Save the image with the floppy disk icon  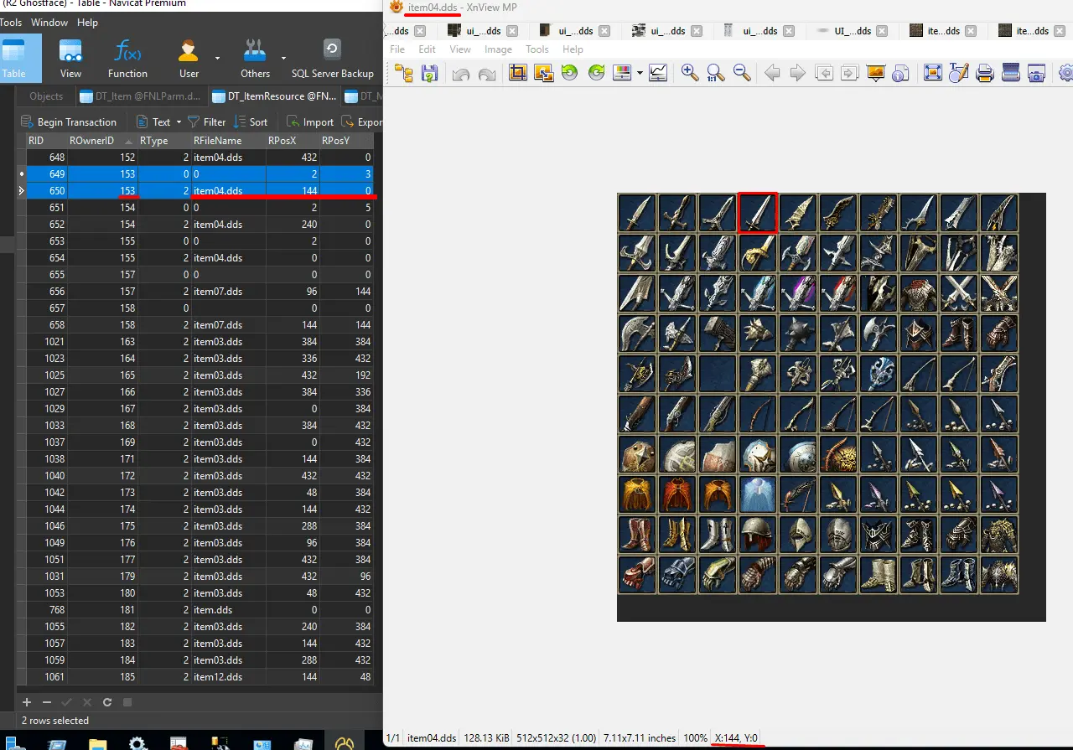pos(429,73)
